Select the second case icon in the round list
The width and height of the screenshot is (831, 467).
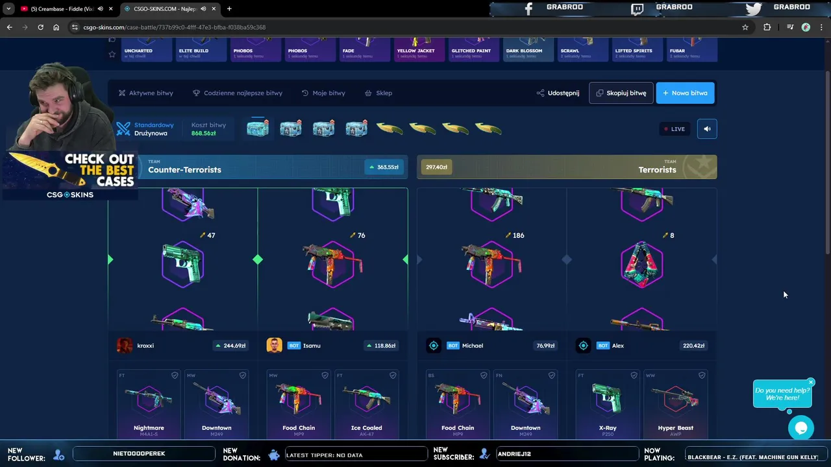pos(290,128)
